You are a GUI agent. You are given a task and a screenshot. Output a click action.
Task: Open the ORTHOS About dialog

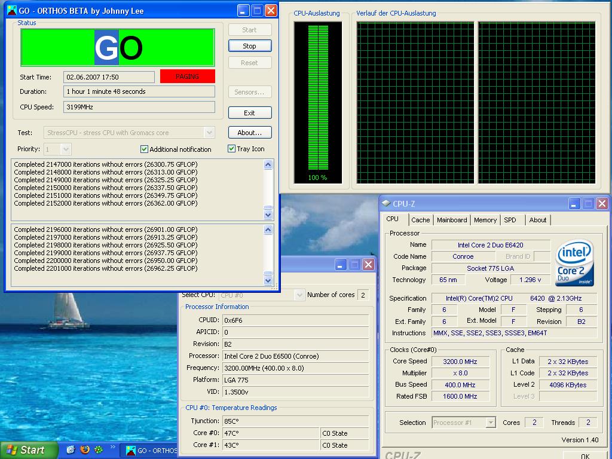pos(249,133)
